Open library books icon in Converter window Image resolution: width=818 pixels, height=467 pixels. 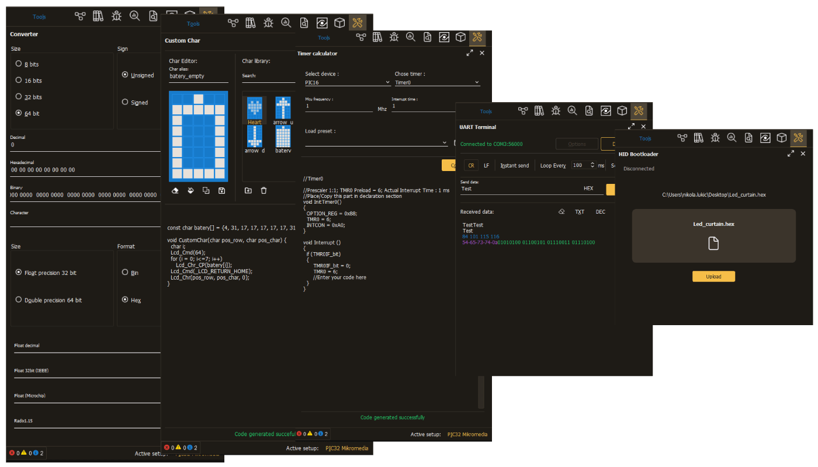pos(98,16)
